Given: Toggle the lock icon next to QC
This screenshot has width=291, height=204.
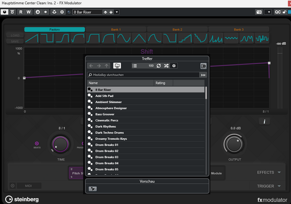Looking at the screenshot, I should point(284,12).
